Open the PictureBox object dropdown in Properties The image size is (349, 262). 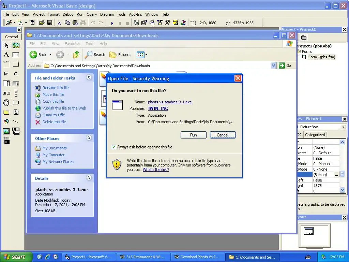click(x=343, y=127)
